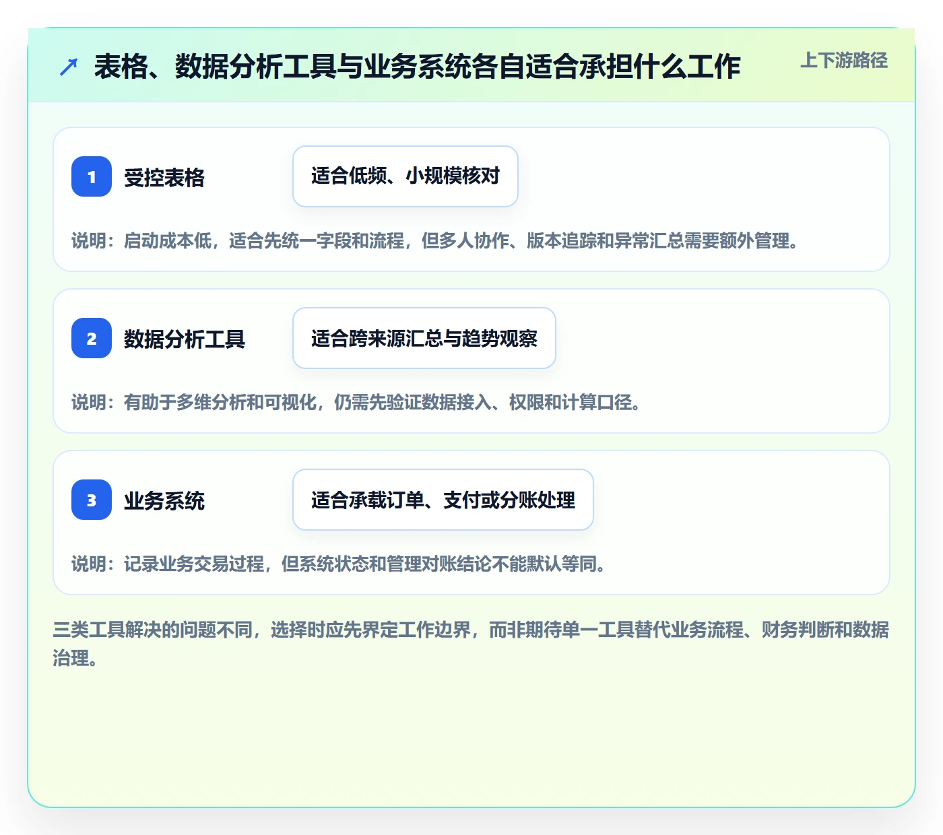Click the description starting '说明：启动成本低'

pos(435,241)
